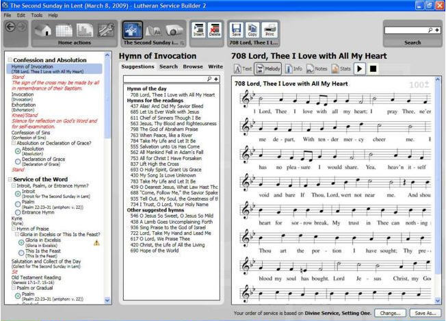Collapse the Hymn of Praise tree node

click(x=14, y=227)
